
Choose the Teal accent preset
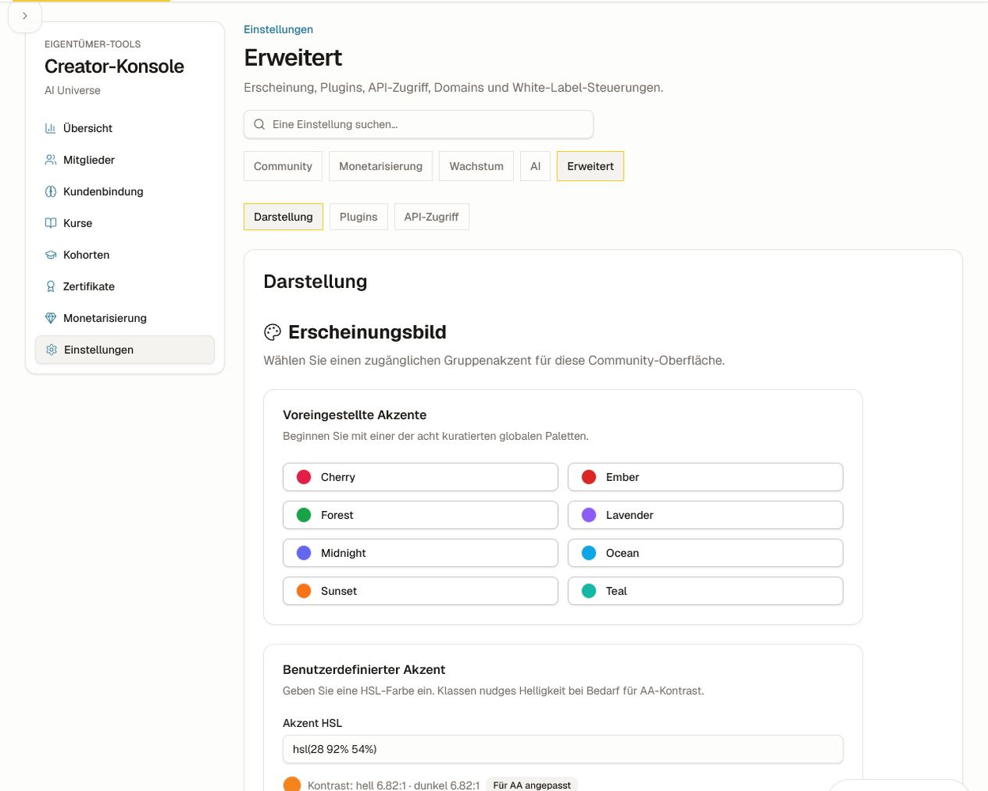[x=706, y=591]
